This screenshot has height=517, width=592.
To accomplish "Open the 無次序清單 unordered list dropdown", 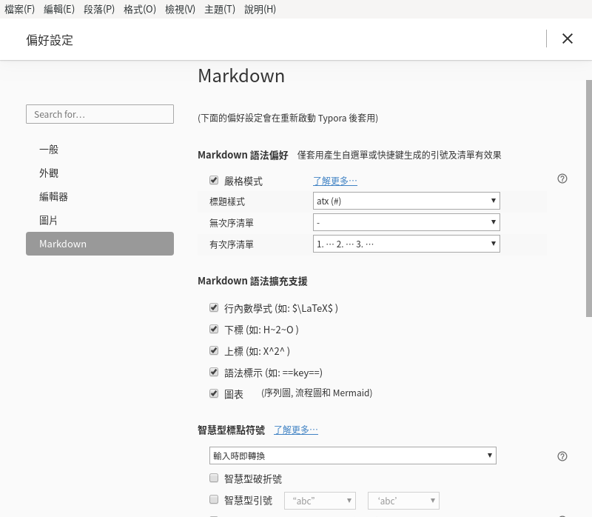I will 406,221.
